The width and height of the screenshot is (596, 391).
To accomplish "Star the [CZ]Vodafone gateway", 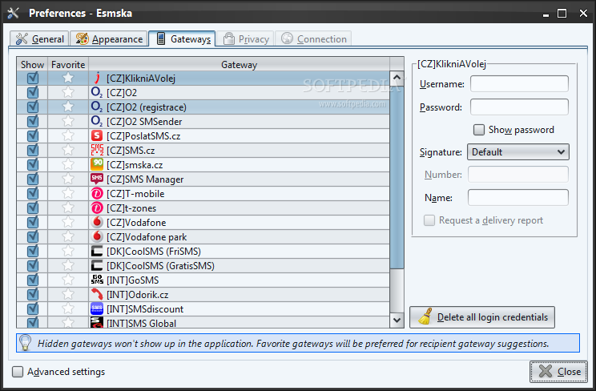I will click(68, 222).
